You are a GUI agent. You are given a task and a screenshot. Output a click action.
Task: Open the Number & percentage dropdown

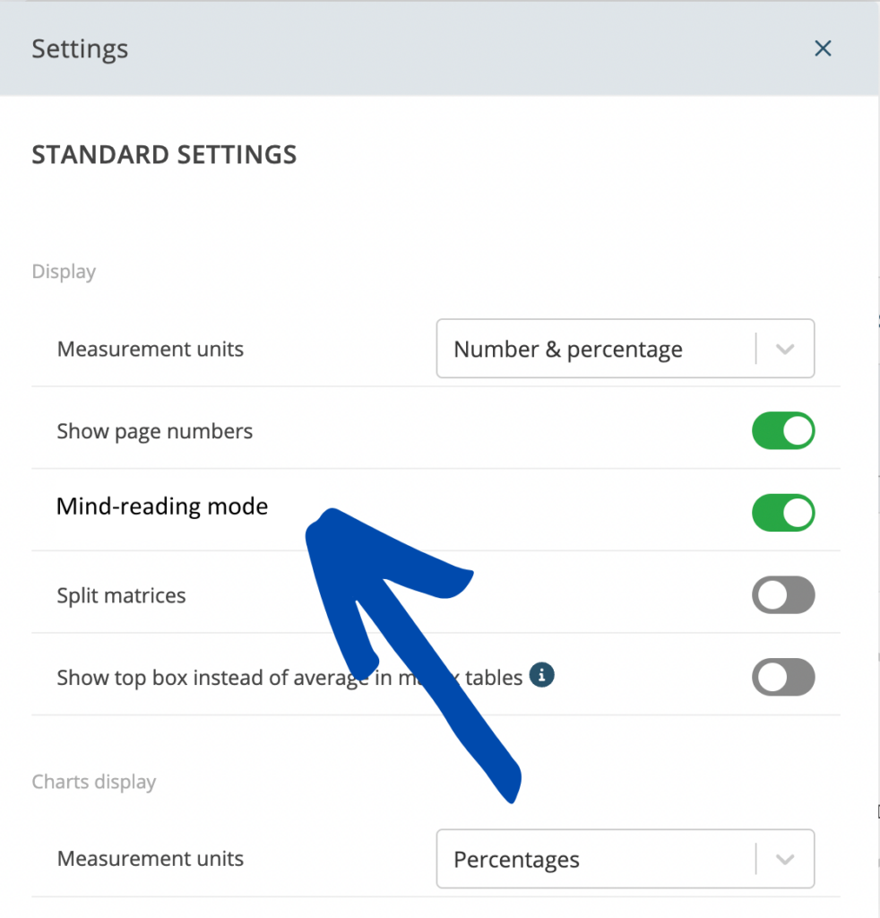(625, 349)
